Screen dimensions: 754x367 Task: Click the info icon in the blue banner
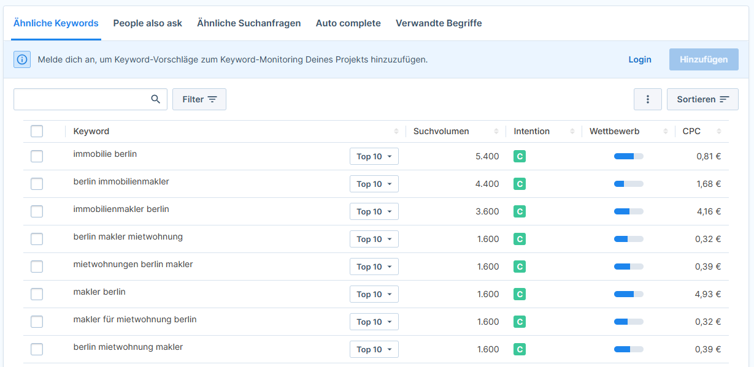(x=22, y=59)
